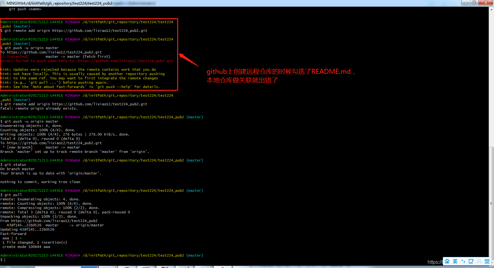Click 'Updating 438f145..22b0526' line
Viewport: 494px width, 268px height.
[x=27, y=229]
